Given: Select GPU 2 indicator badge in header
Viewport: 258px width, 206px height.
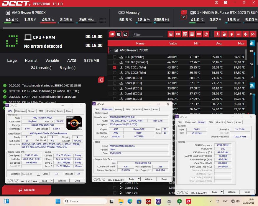Looking at the screenshot, I should tap(184, 17).
